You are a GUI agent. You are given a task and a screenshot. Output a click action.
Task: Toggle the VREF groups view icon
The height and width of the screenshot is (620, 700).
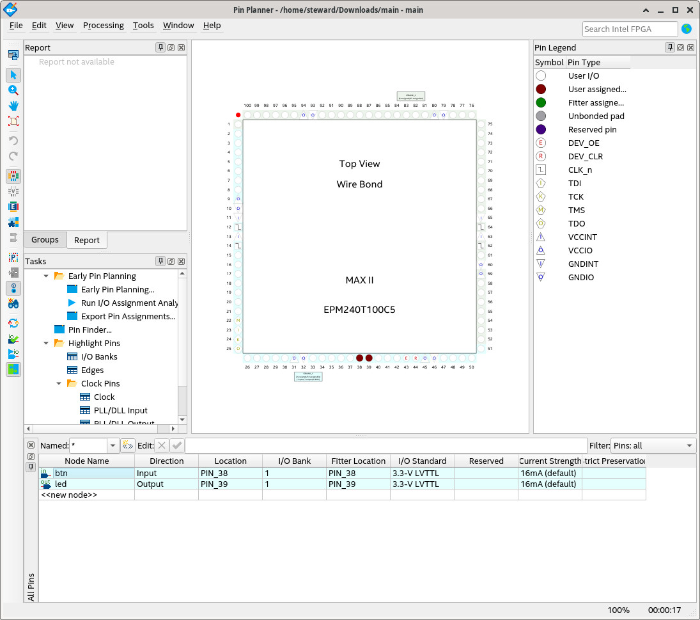13,191
